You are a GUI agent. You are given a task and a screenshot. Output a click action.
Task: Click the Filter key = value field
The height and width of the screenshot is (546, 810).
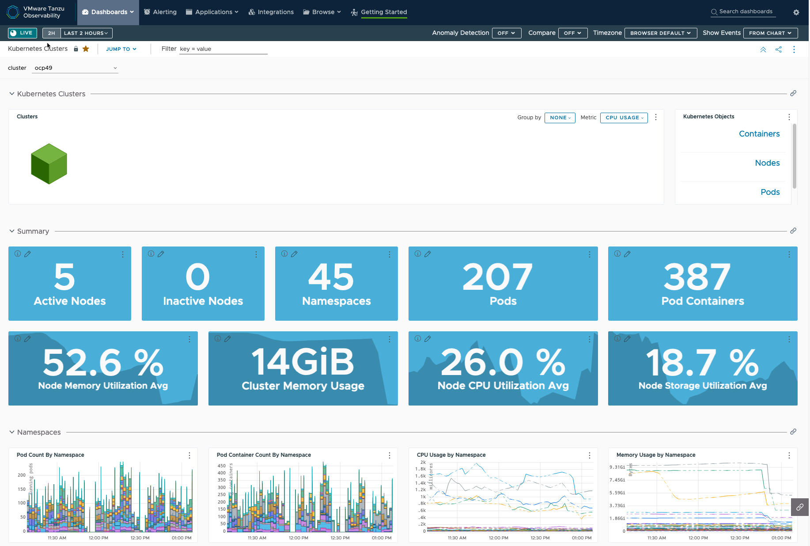tap(223, 49)
